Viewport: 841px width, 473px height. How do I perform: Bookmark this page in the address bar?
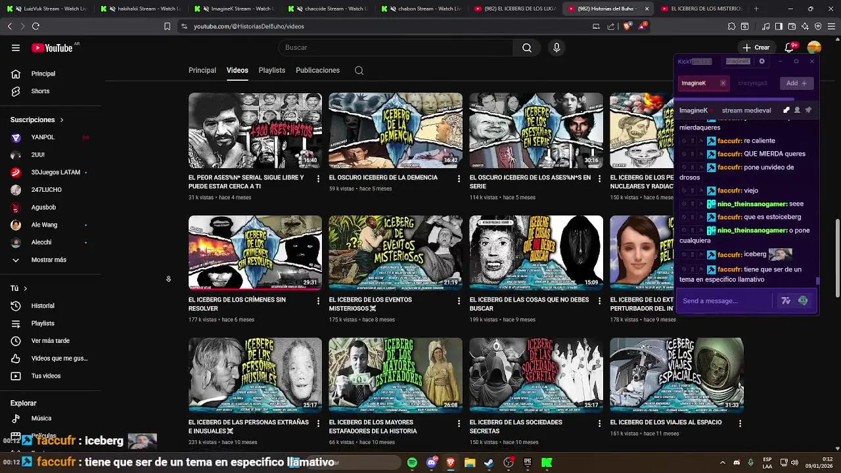point(167,26)
